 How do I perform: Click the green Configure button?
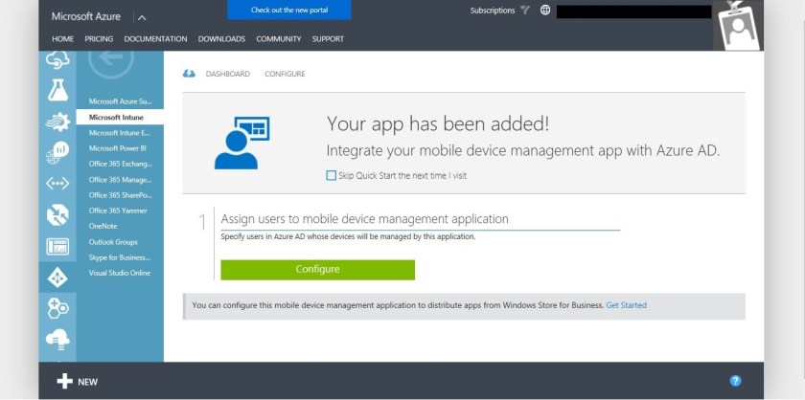point(318,270)
